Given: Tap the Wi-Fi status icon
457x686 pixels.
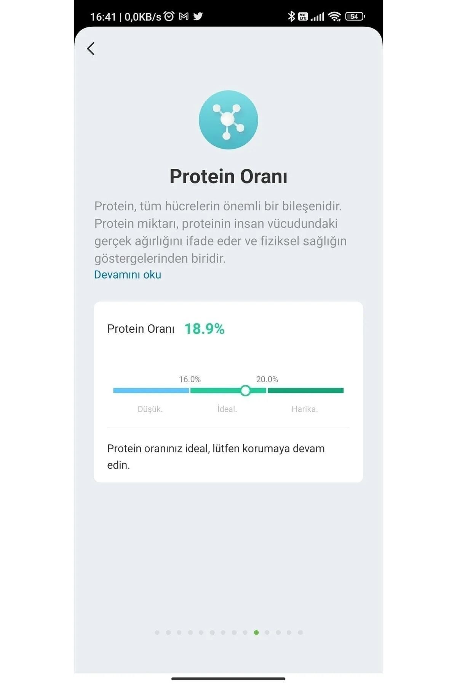Looking at the screenshot, I should (x=335, y=16).
